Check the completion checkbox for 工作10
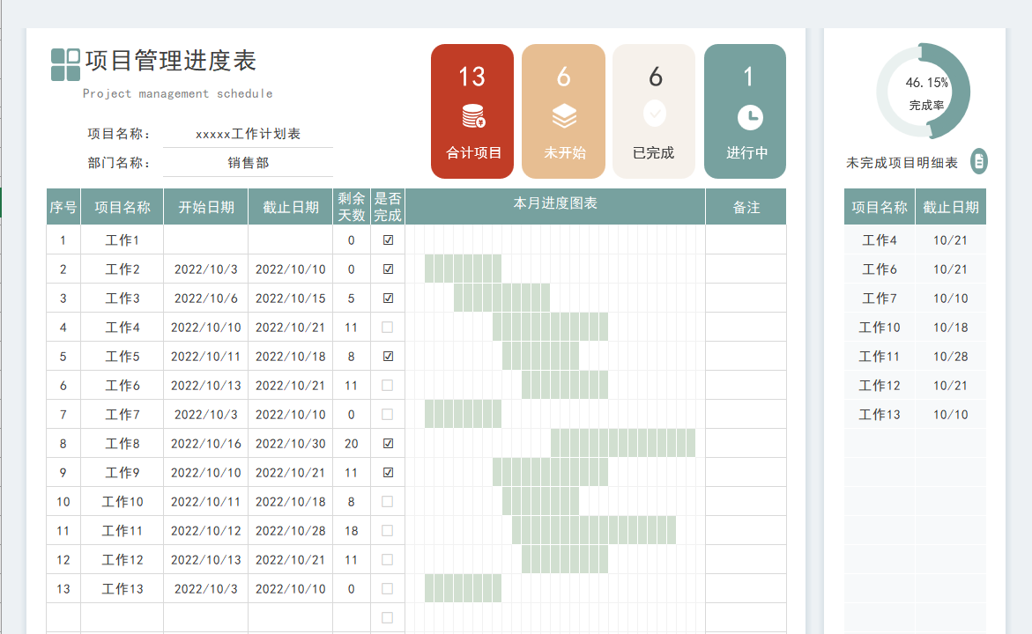The image size is (1032, 634). tap(388, 501)
